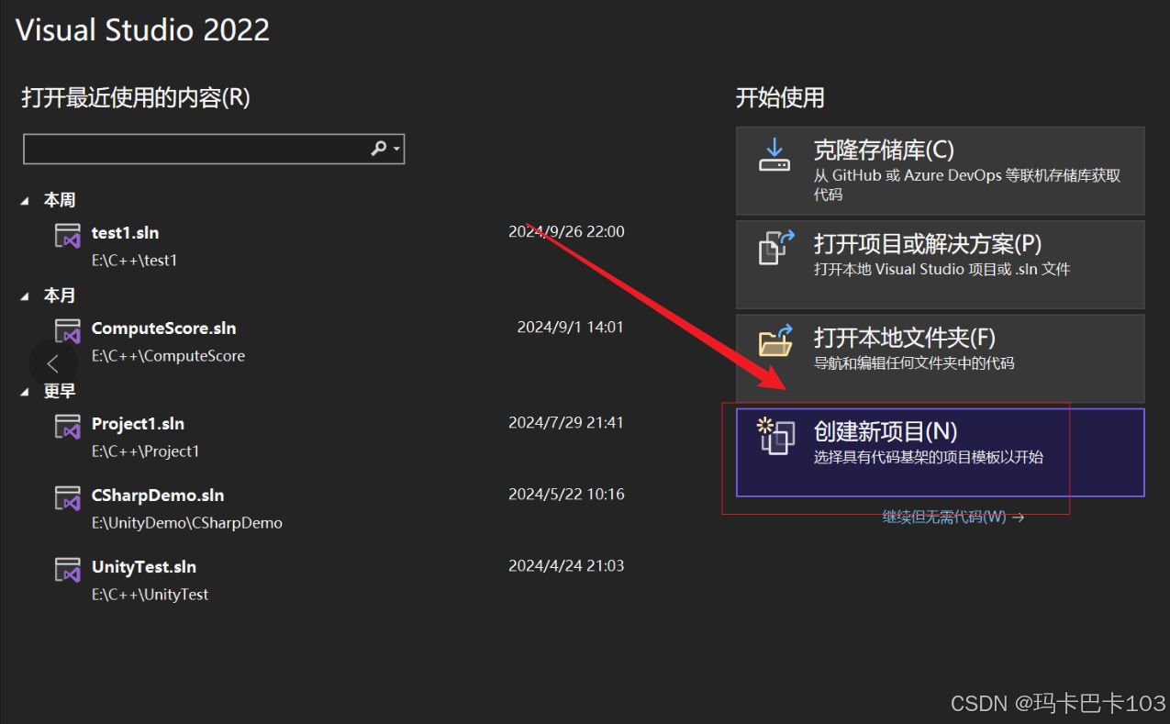
Task: Click the open local folder icon
Action: [x=775, y=341]
